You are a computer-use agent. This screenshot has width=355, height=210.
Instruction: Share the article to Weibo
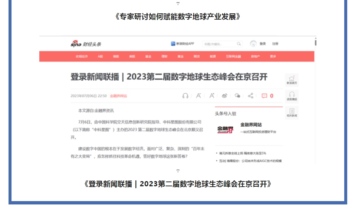pyautogui.click(x=224, y=96)
